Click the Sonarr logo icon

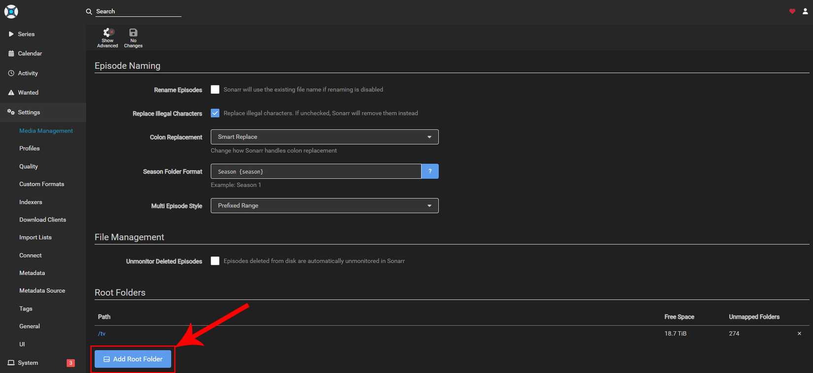(x=11, y=11)
